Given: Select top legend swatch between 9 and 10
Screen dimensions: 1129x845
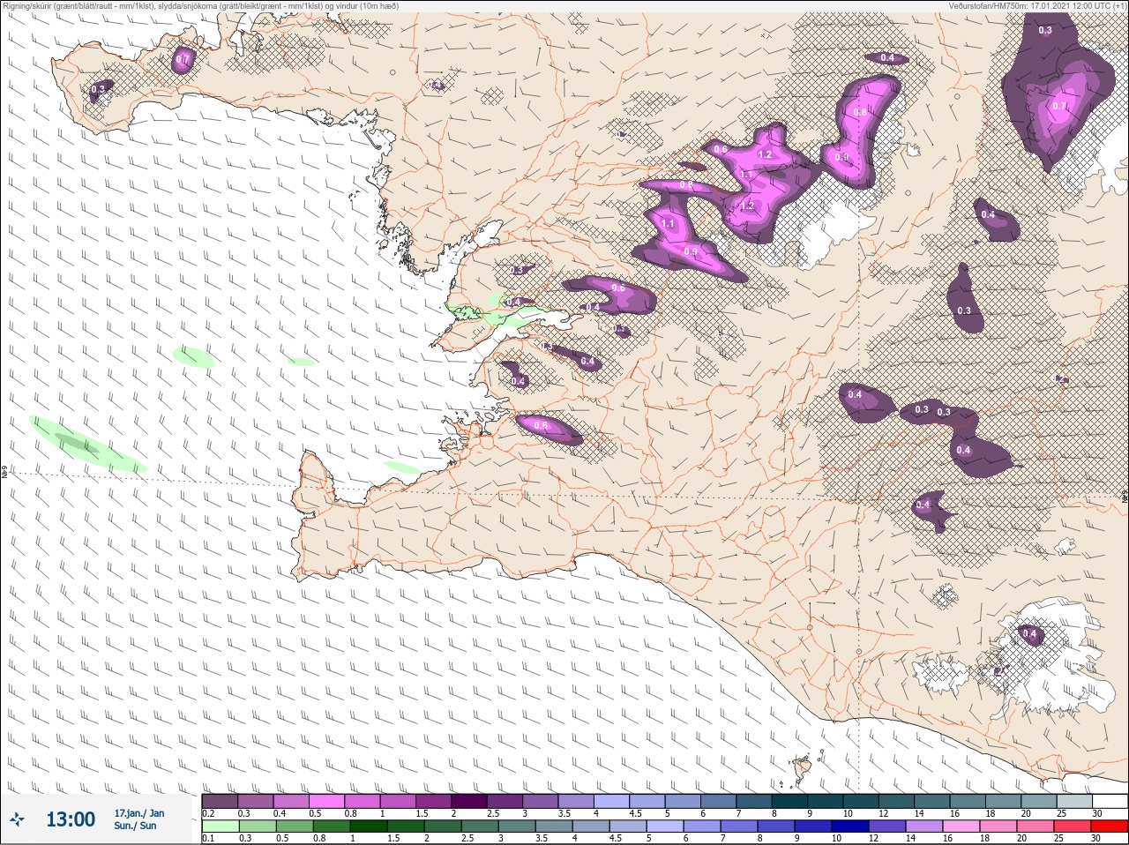Looking at the screenshot, I should pyautogui.click(x=827, y=801).
